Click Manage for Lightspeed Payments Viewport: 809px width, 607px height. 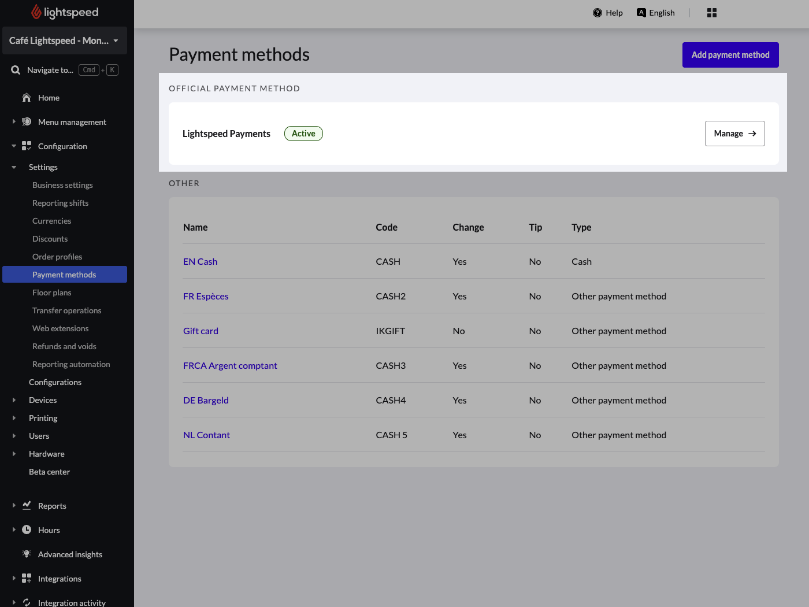coord(734,134)
